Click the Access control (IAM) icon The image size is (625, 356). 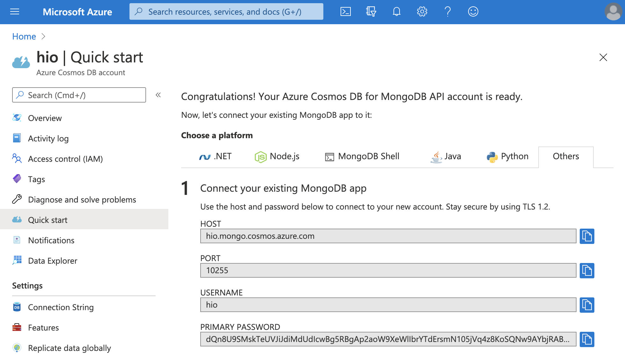point(17,159)
